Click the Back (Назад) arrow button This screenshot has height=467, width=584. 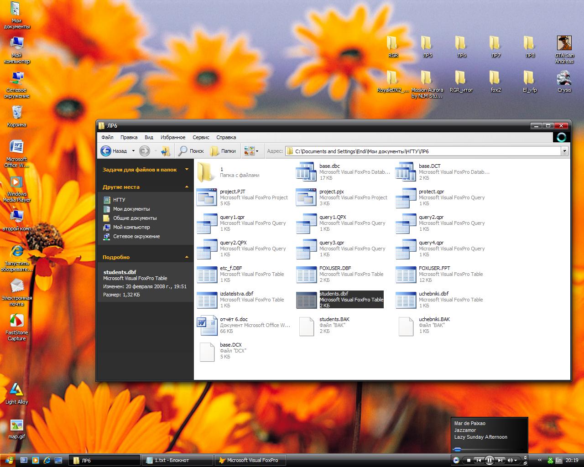[106, 151]
